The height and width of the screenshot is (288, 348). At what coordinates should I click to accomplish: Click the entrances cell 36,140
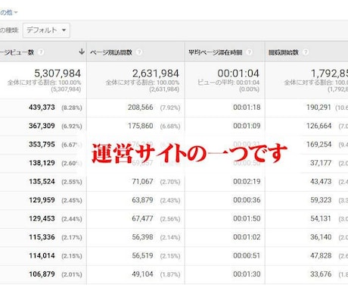click(x=321, y=237)
